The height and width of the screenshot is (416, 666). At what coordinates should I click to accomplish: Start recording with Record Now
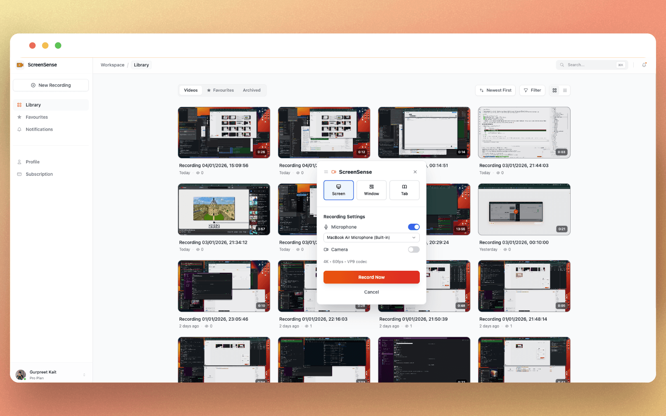coord(371,277)
